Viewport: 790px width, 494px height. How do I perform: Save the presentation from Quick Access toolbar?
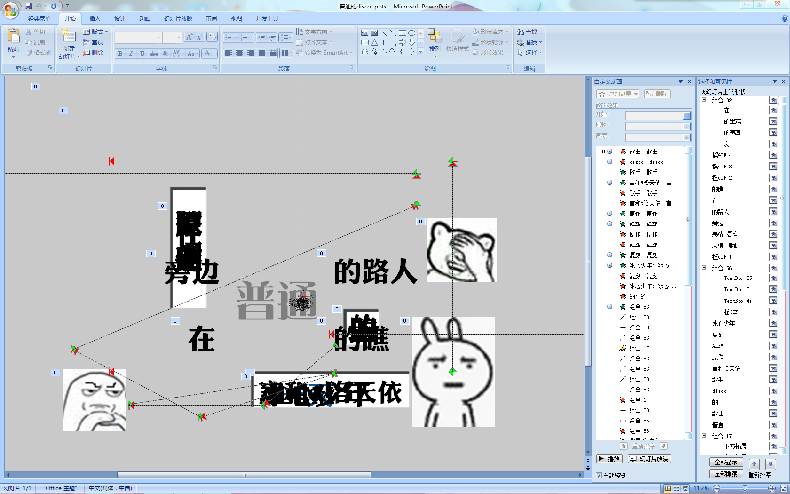click(28, 6)
